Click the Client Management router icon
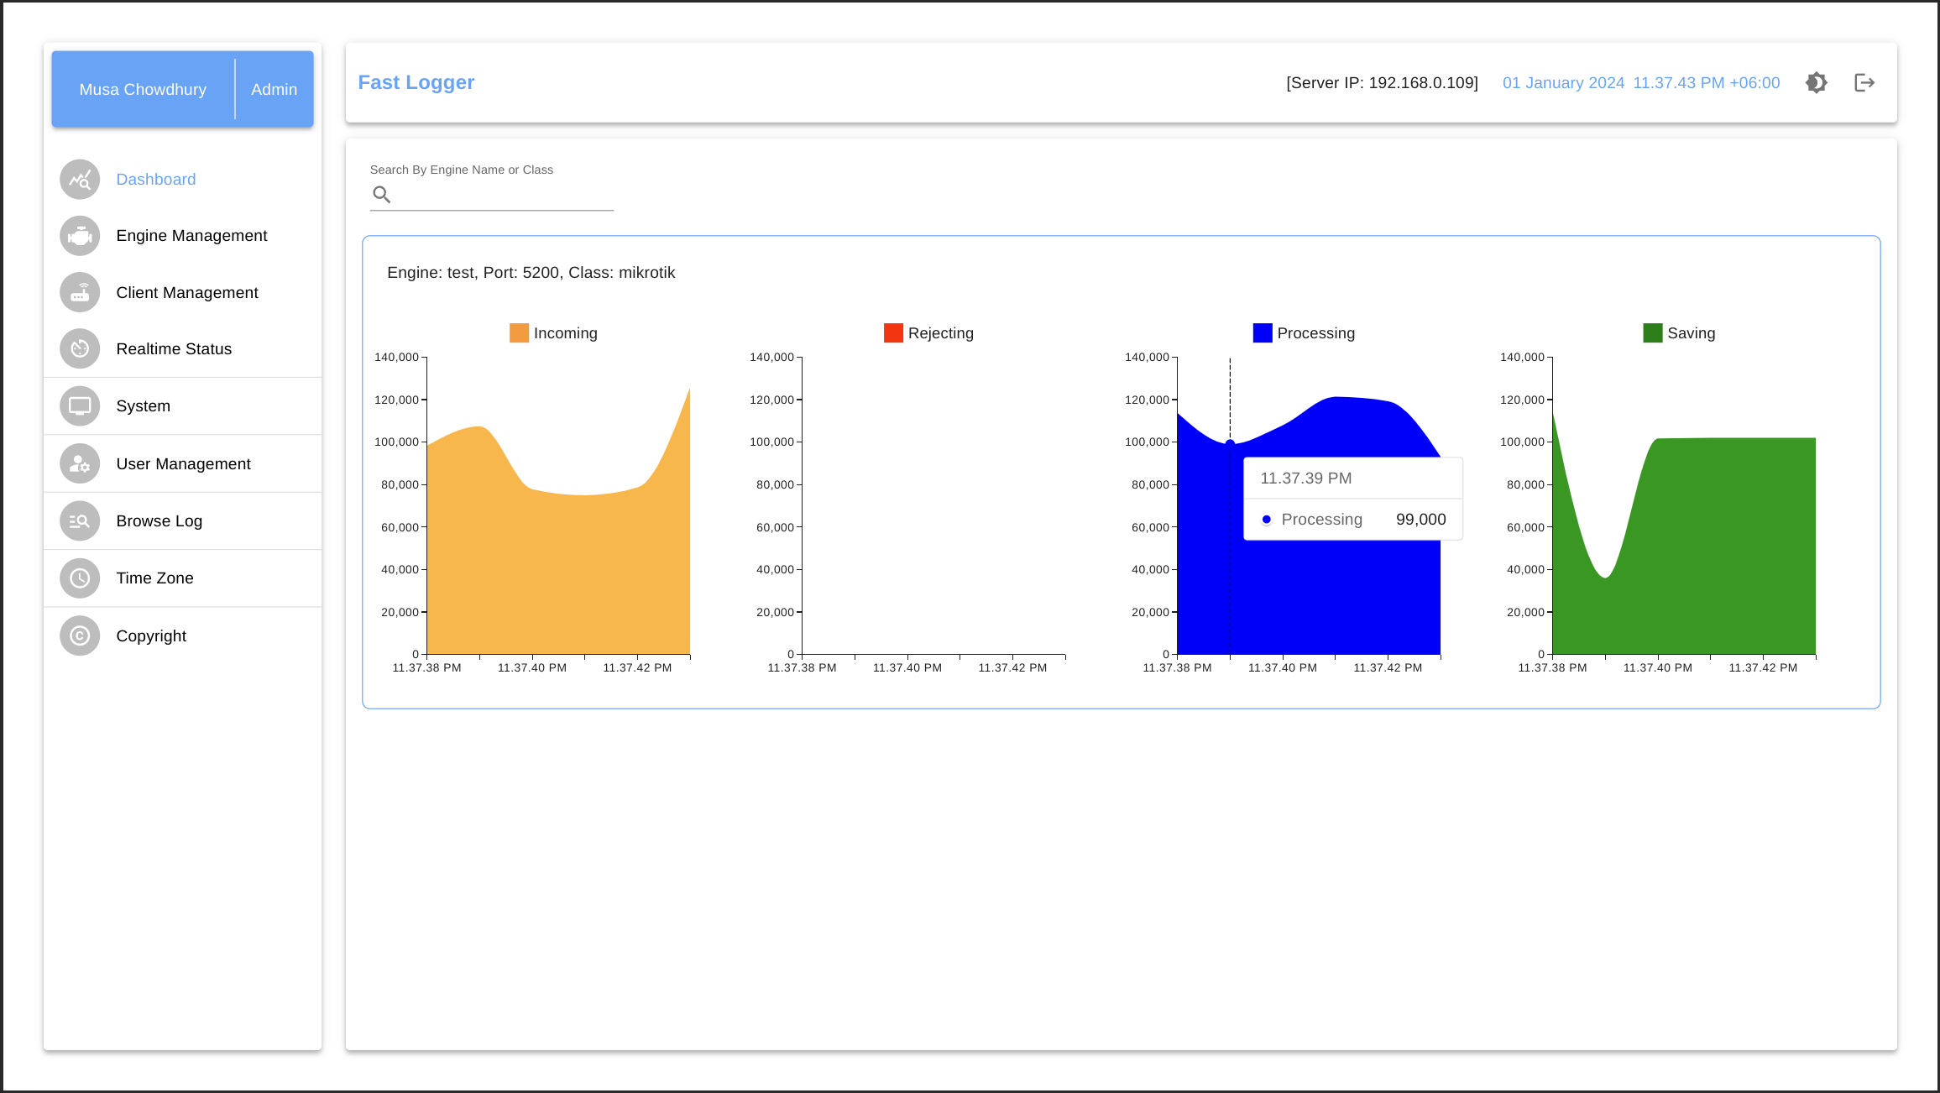This screenshot has width=1940, height=1093. click(x=80, y=293)
